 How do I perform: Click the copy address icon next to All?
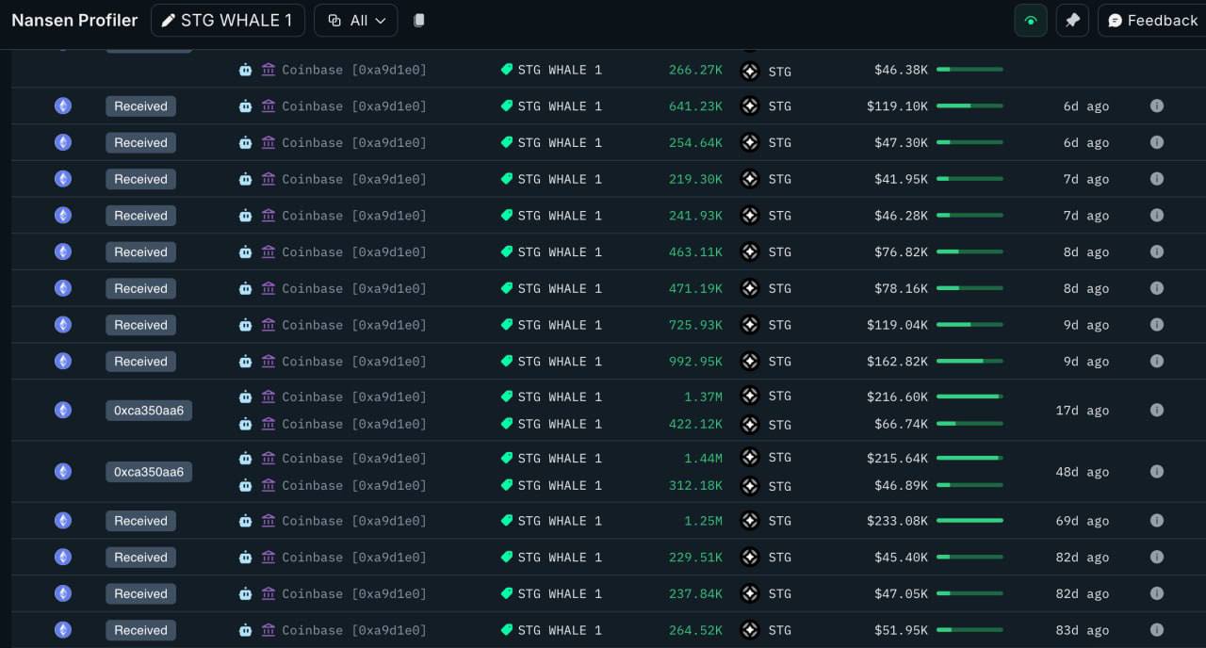pyautogui.click(x=419, y=20)
